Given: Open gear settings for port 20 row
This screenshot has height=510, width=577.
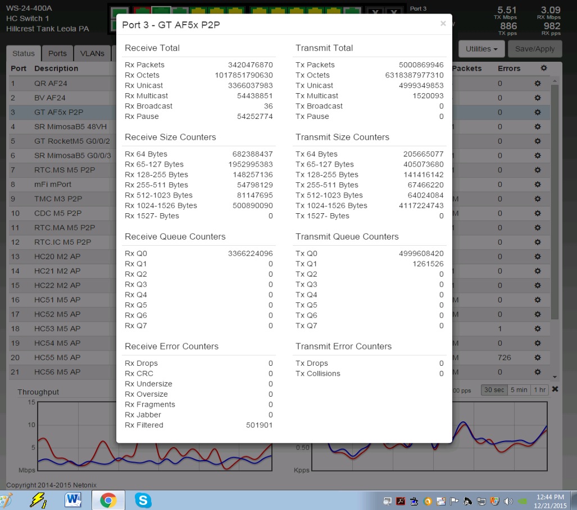Looking at the screenshot, I should 537,357.
